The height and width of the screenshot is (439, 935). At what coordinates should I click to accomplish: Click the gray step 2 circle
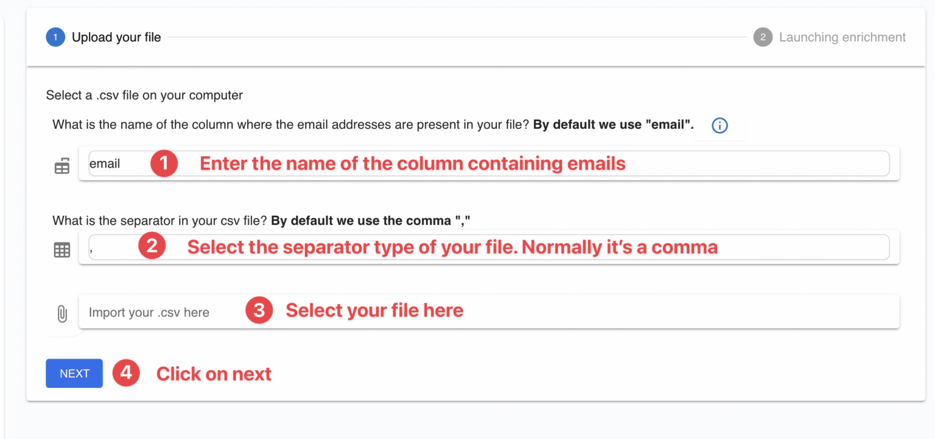pyautogui.click(x=763, y=37)
